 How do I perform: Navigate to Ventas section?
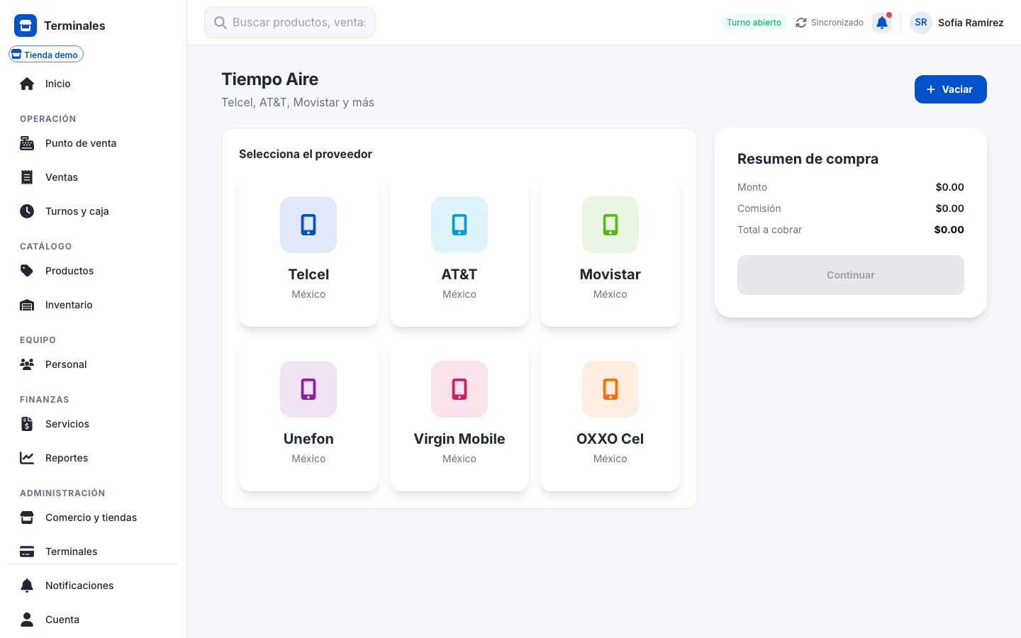click(93, 177)
